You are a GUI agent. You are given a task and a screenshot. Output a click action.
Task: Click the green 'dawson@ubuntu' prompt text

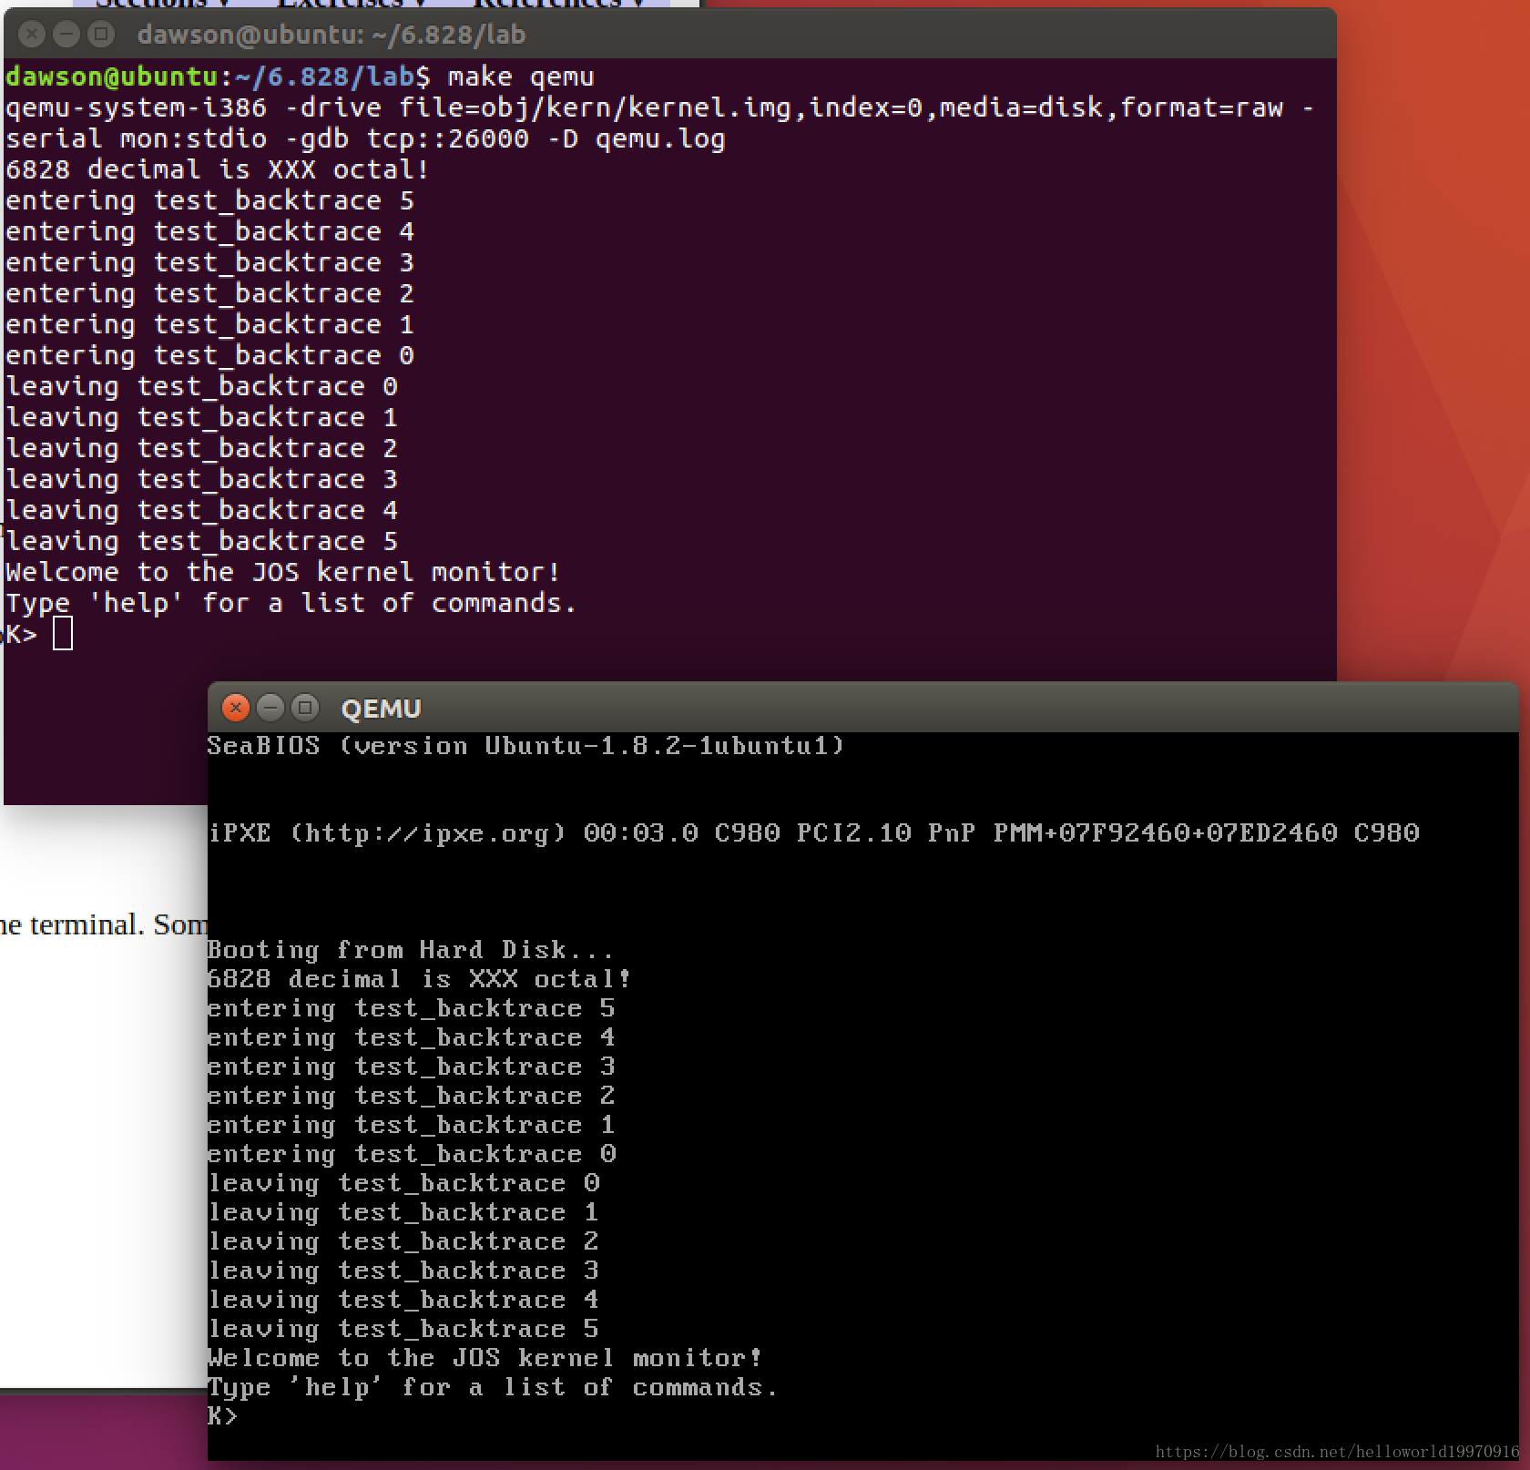coord(111,77)
